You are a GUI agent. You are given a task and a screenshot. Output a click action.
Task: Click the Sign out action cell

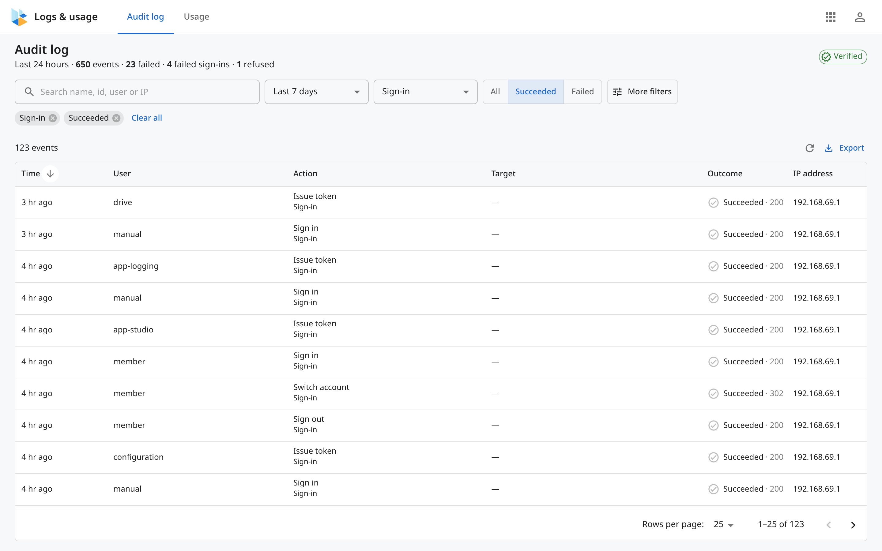309,425
